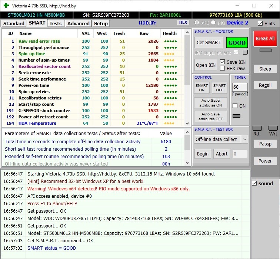Viewport: 280px width, 259px height.
Task: Select the Reallocated sector count row
Action: coord(93,66)
